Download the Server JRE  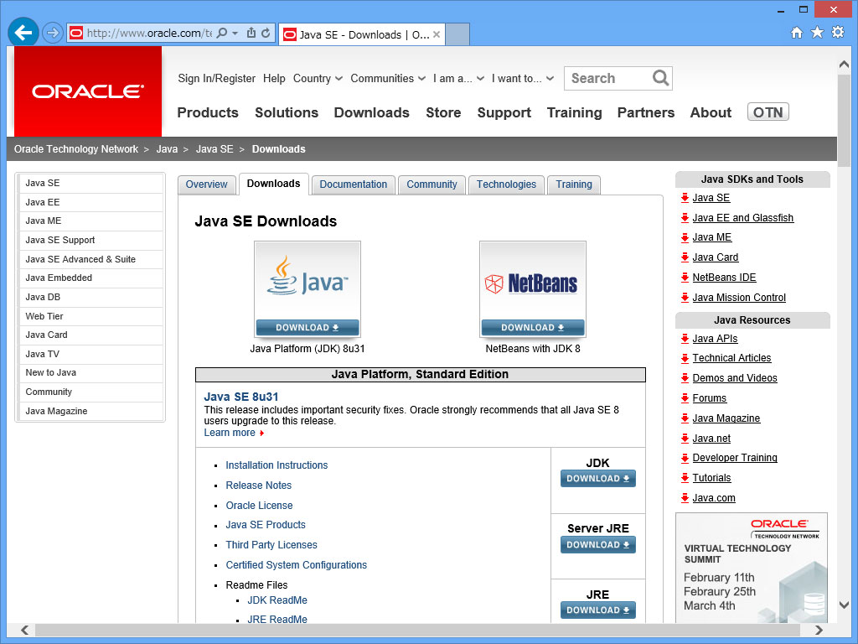pos(598,545)
